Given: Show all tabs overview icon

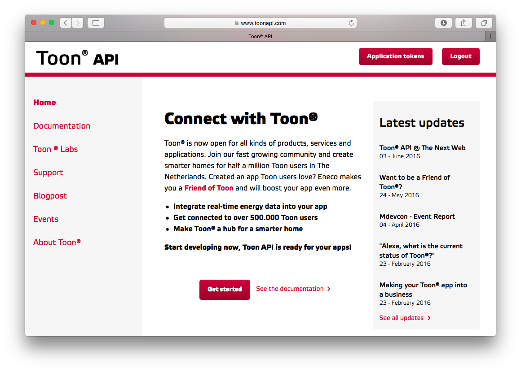Looking at the screenshot, I should pos(484,23).
